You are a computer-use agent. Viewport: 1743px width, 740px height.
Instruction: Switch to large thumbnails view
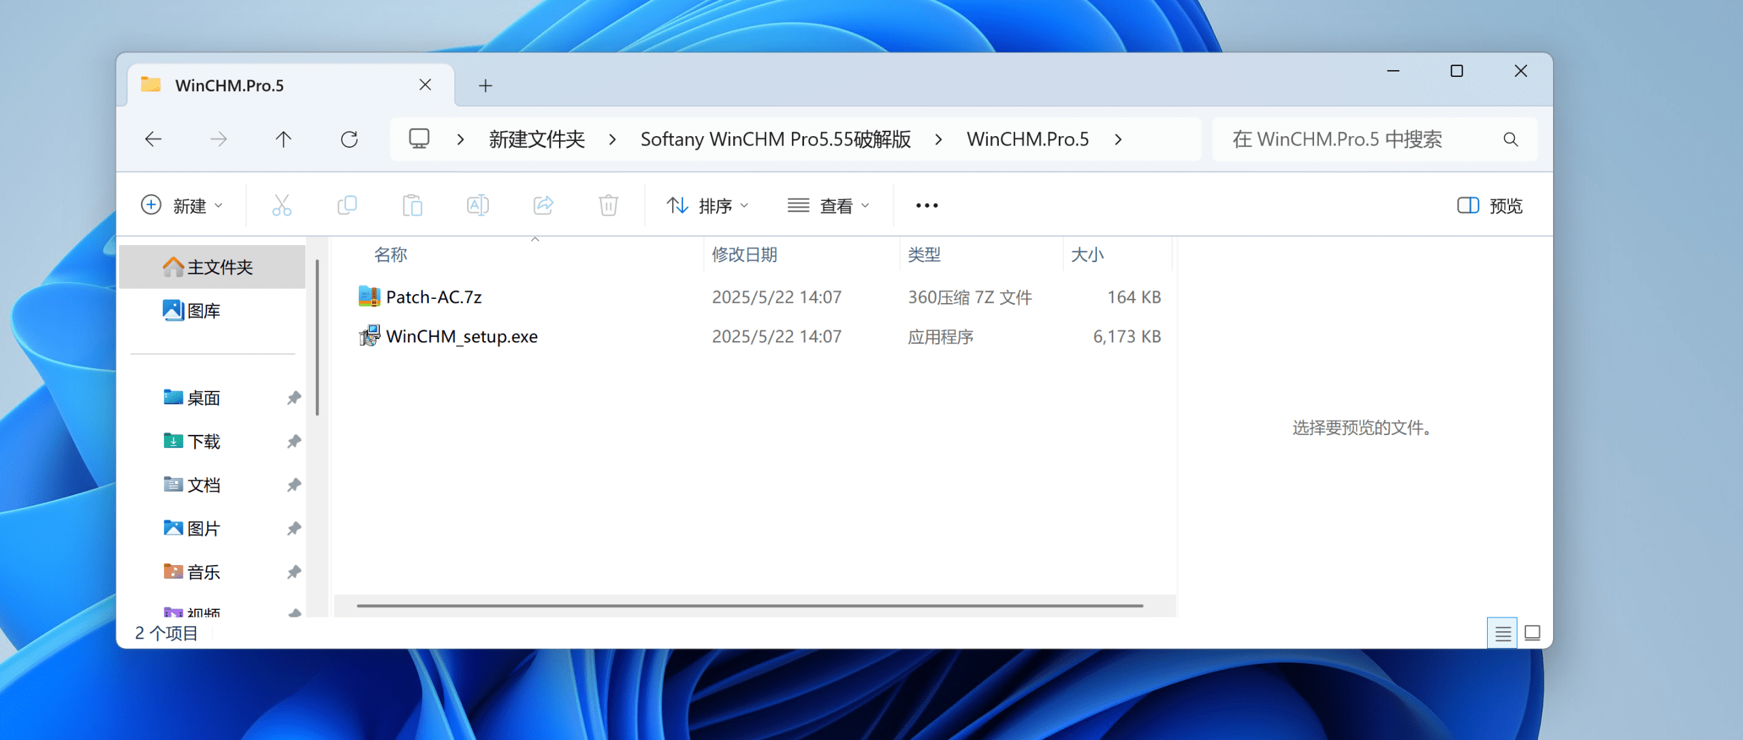[1533, 634]
